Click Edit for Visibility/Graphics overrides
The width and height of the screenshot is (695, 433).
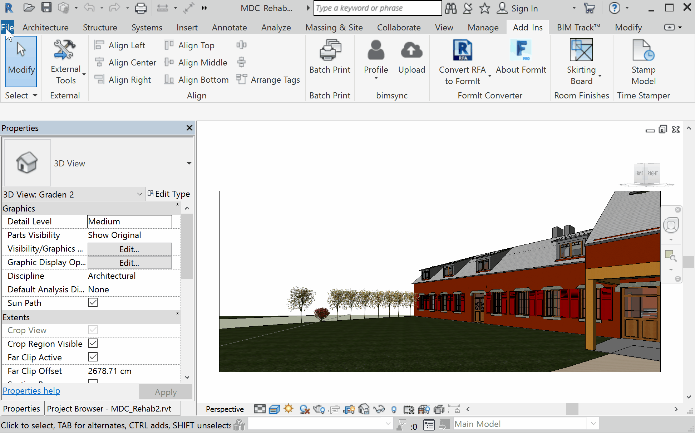pos(129,249)
